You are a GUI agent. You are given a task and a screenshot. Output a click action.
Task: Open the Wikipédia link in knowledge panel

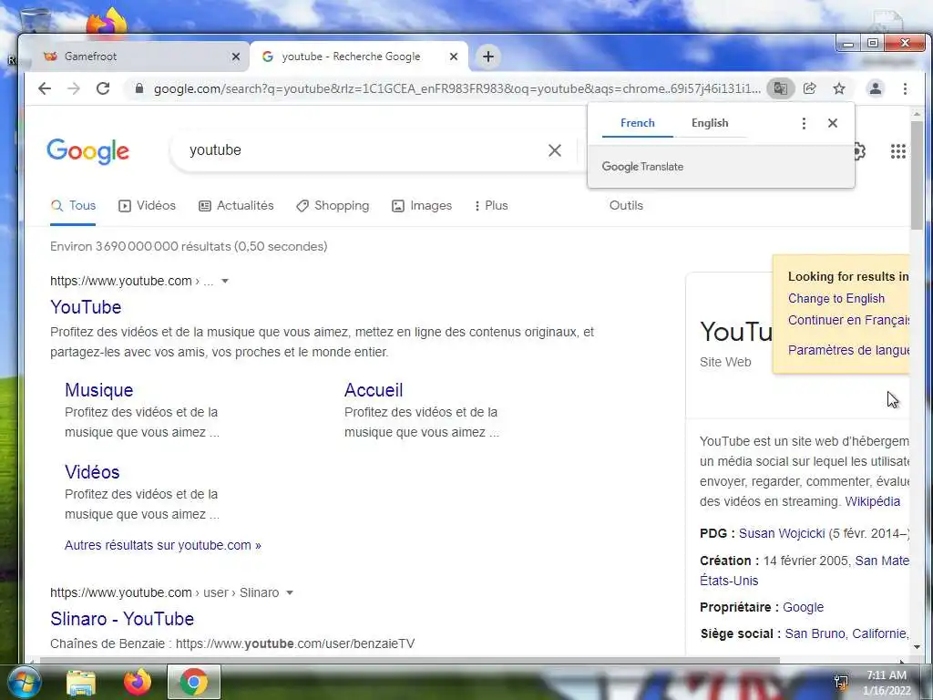point(872,501)
